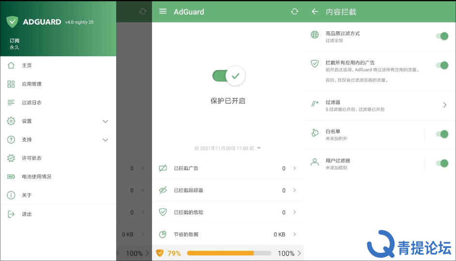Turn off the 白名单 toggle
Screen dimensions: 456x261
pyautogui.click(x=441, y=134)
